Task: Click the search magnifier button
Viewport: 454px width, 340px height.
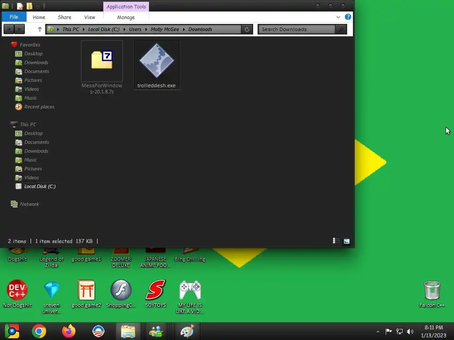Action: (x=341, y=29)
